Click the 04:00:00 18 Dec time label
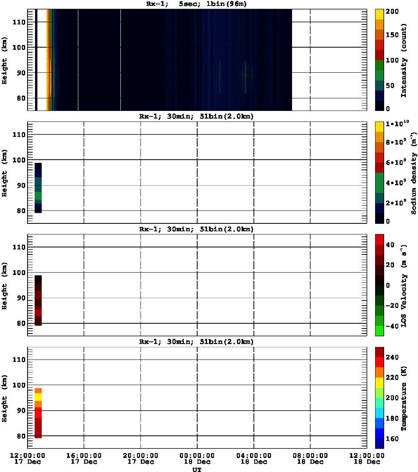 pyautogui.click(x=253, y=458)
